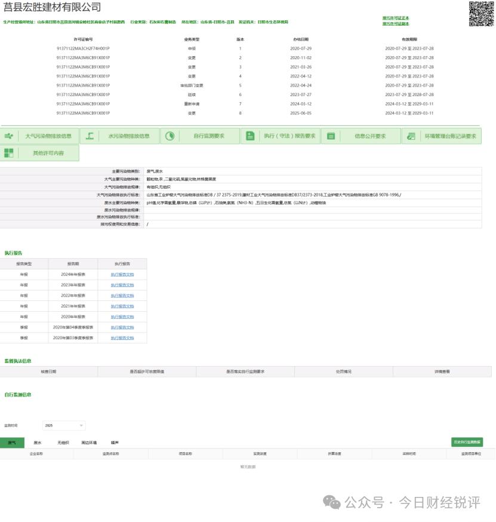The height and width of the screenshot is (522, 496).
Task: Click the 审批部门变更 business type cell
Action: tap(192, 85)
